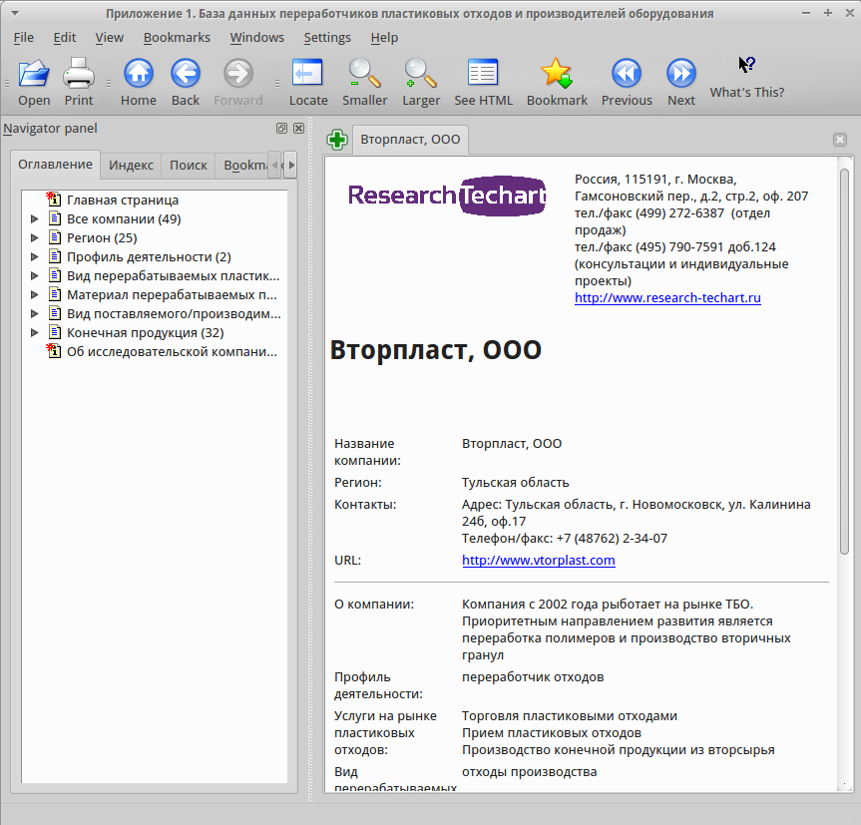
Task: Add a Bookmark with star icon
Action: click(x=557, y=74)
